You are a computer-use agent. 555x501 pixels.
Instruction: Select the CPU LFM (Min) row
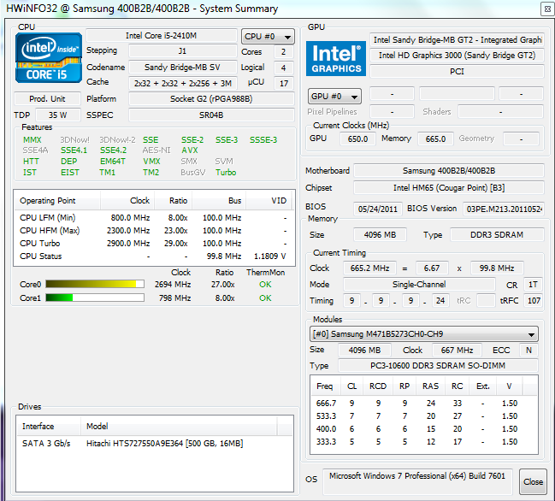coord(154,218)
